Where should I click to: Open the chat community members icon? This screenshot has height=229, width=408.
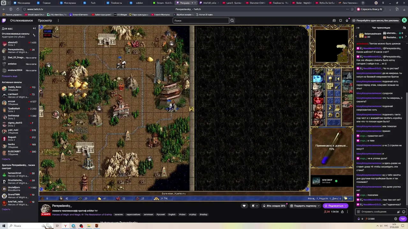click(x=404, y=28)
